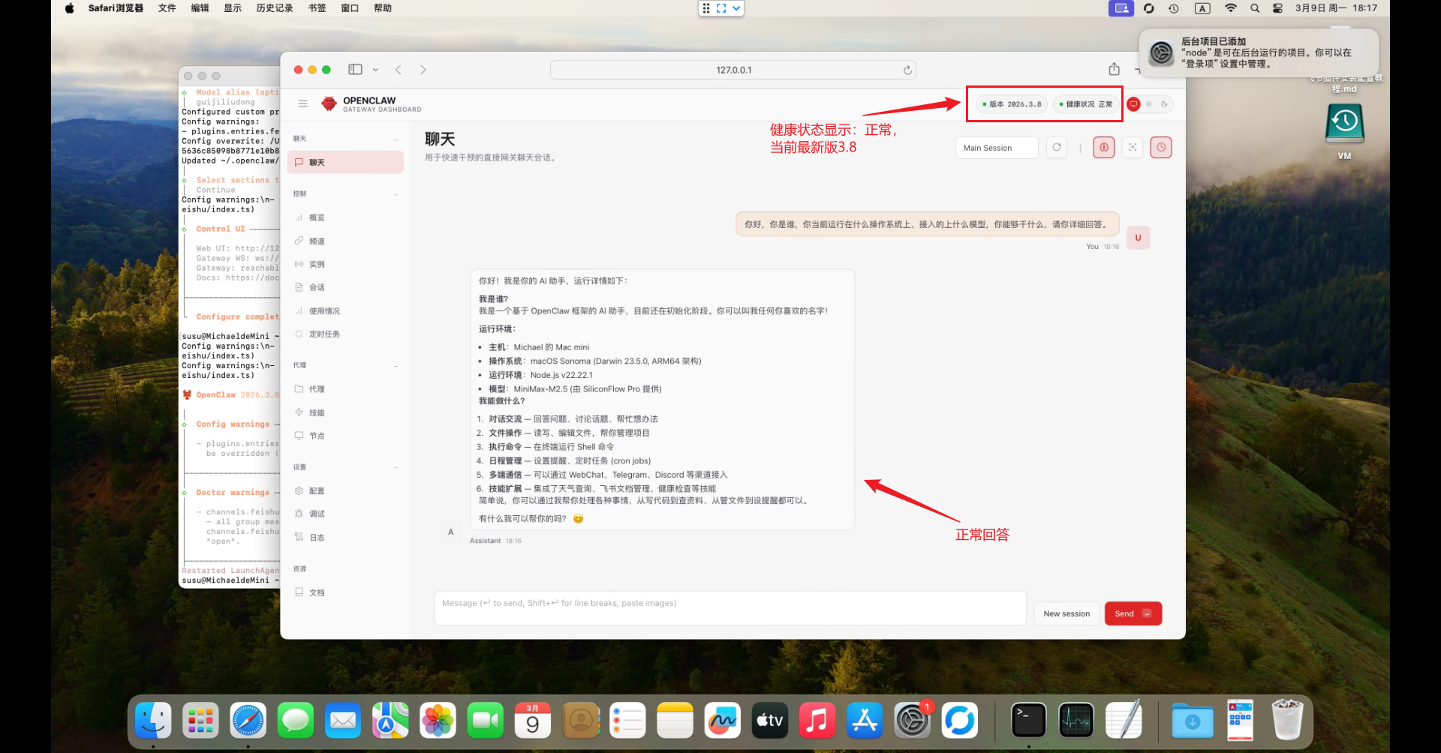
Task: Open 实例 instances in the sidebar
Action: pos(345,264)
